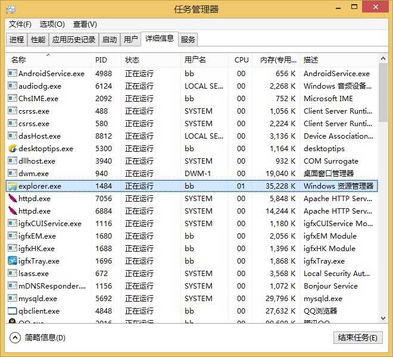Switch to the 启动 tab

coord(110,40)
